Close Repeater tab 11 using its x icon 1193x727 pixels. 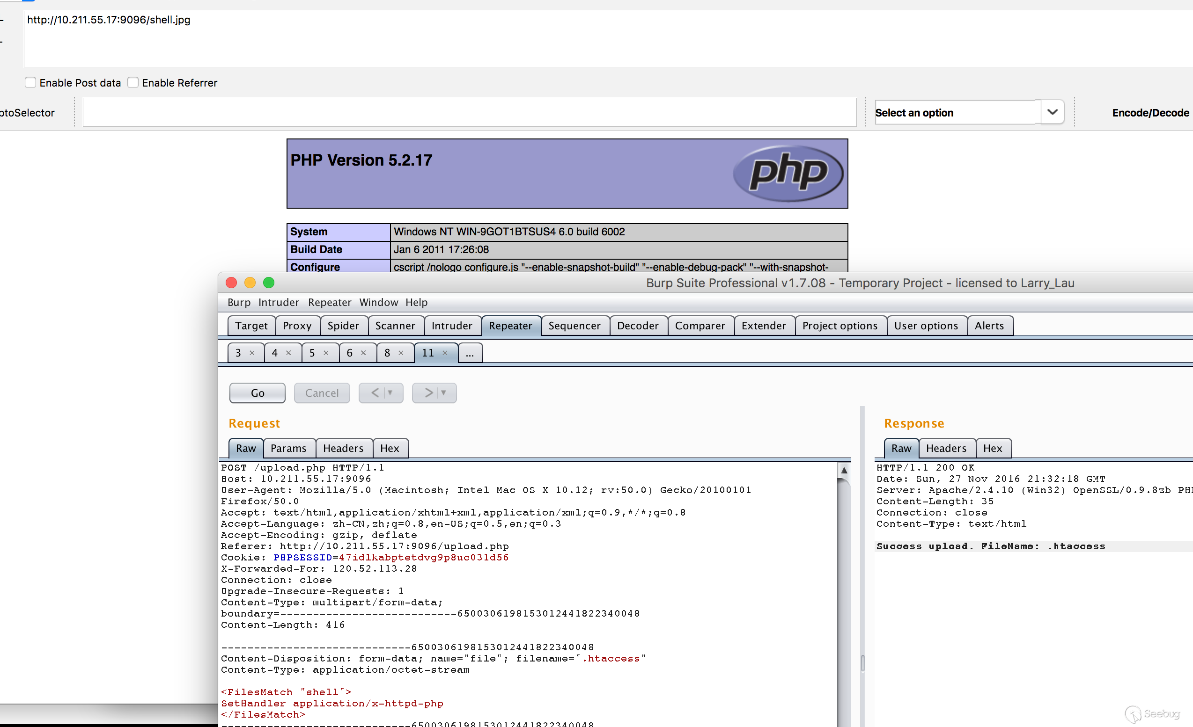tap(444, 353)
